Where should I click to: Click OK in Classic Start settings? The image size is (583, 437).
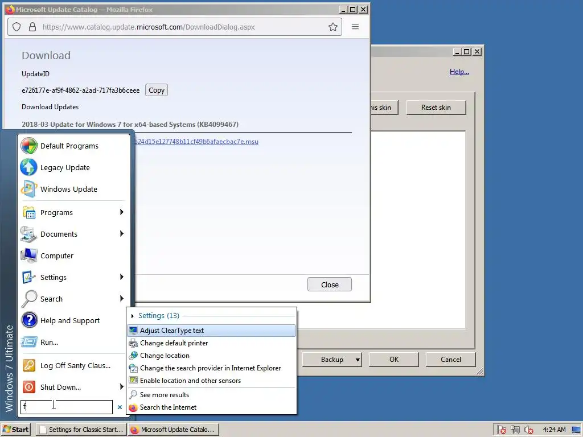[x=394, y=360]
